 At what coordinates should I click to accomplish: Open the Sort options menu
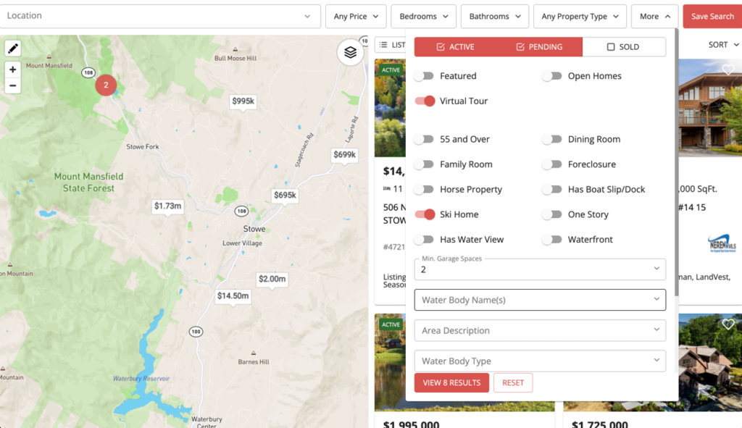[x=723, y=45]
